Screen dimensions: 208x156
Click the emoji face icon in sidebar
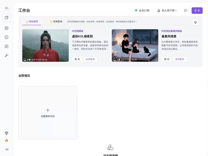(x=6, y=37)
